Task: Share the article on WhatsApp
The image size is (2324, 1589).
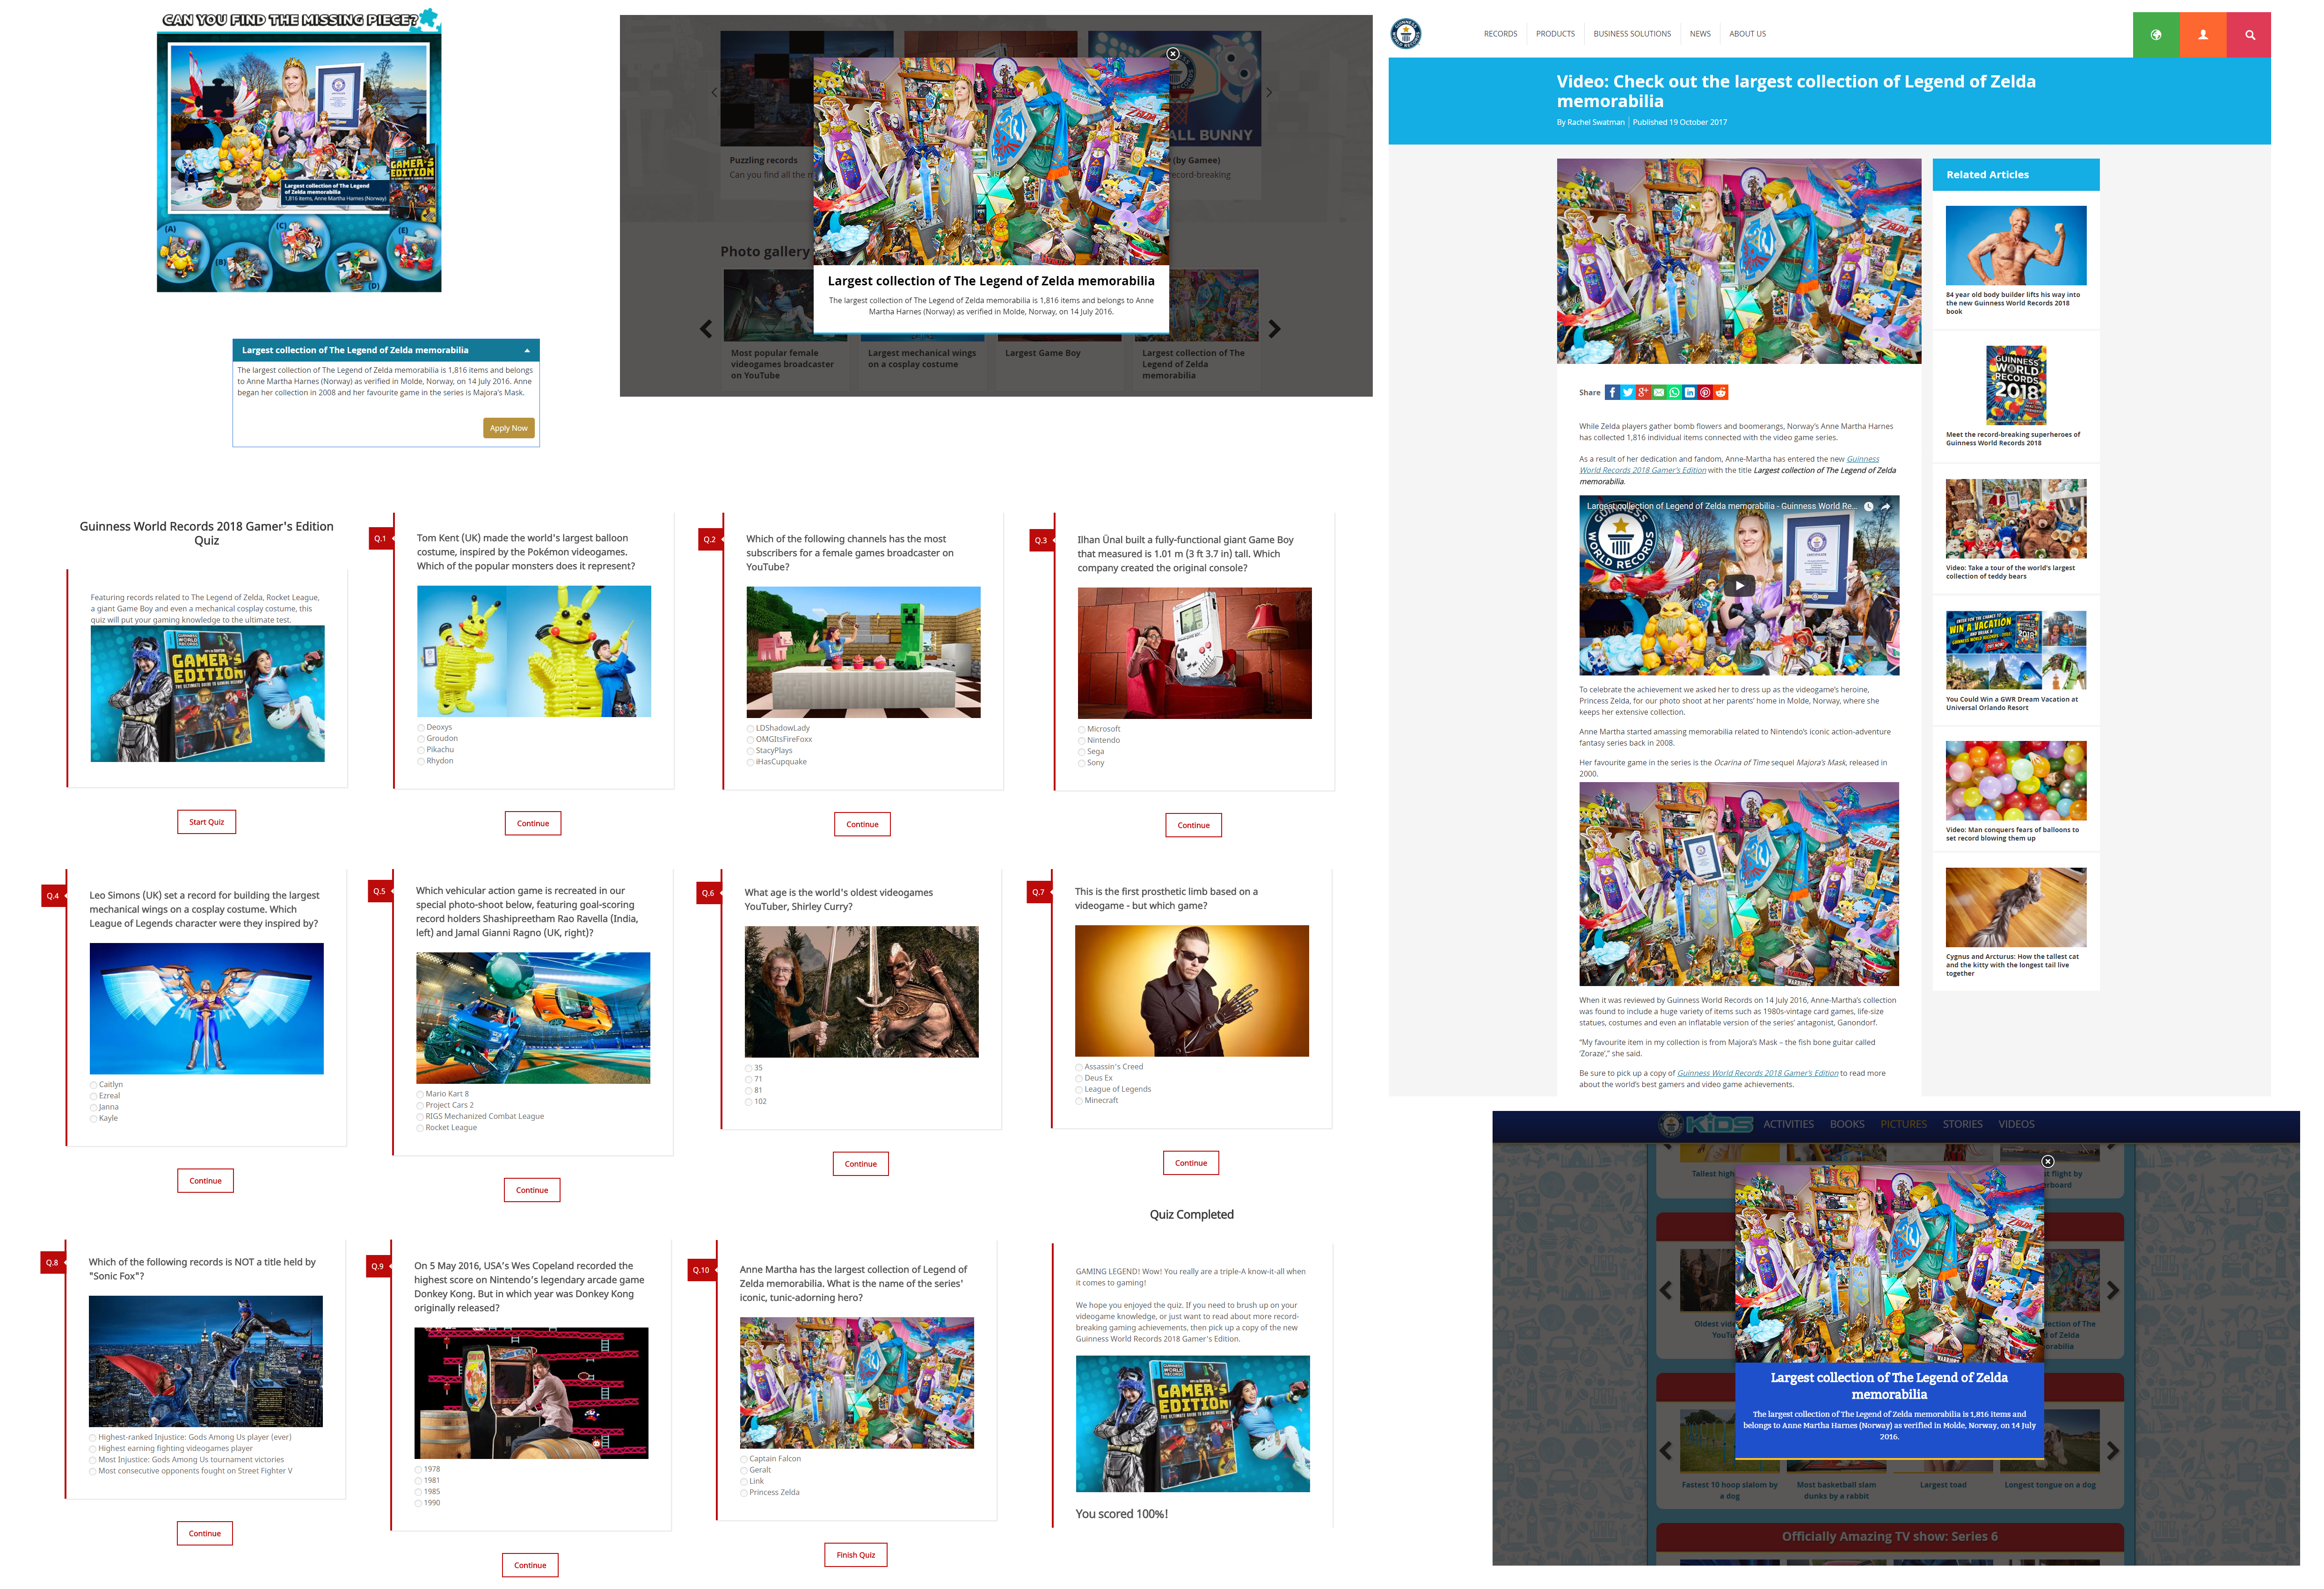Action: coord(1674,393)
